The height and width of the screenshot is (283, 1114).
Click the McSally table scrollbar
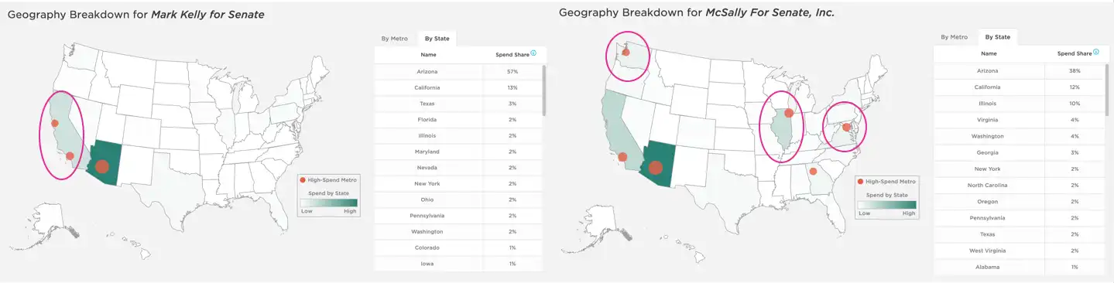coord(1106,89)
